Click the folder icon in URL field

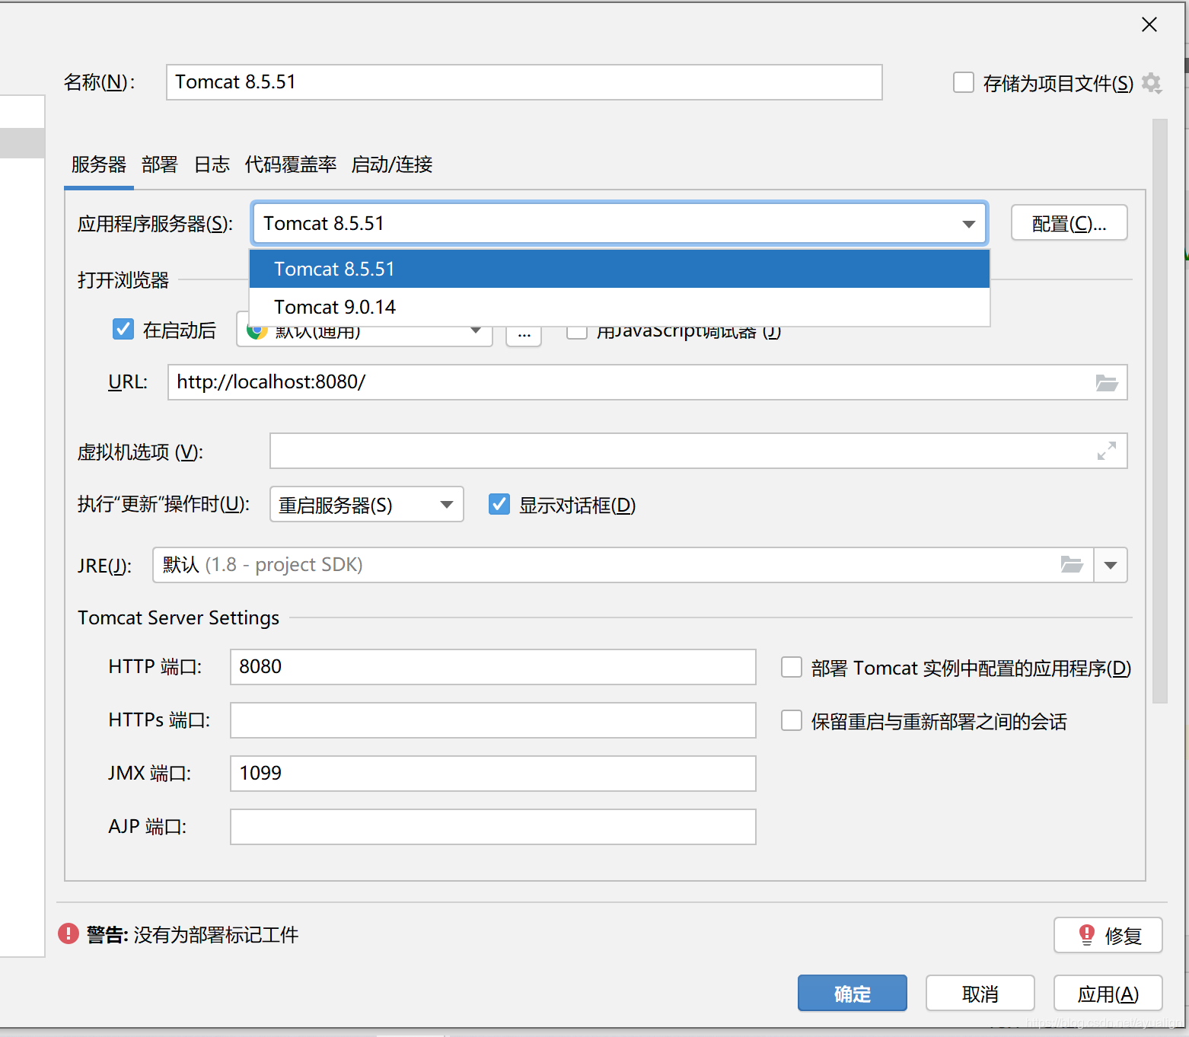click(x=1106, y=382)
